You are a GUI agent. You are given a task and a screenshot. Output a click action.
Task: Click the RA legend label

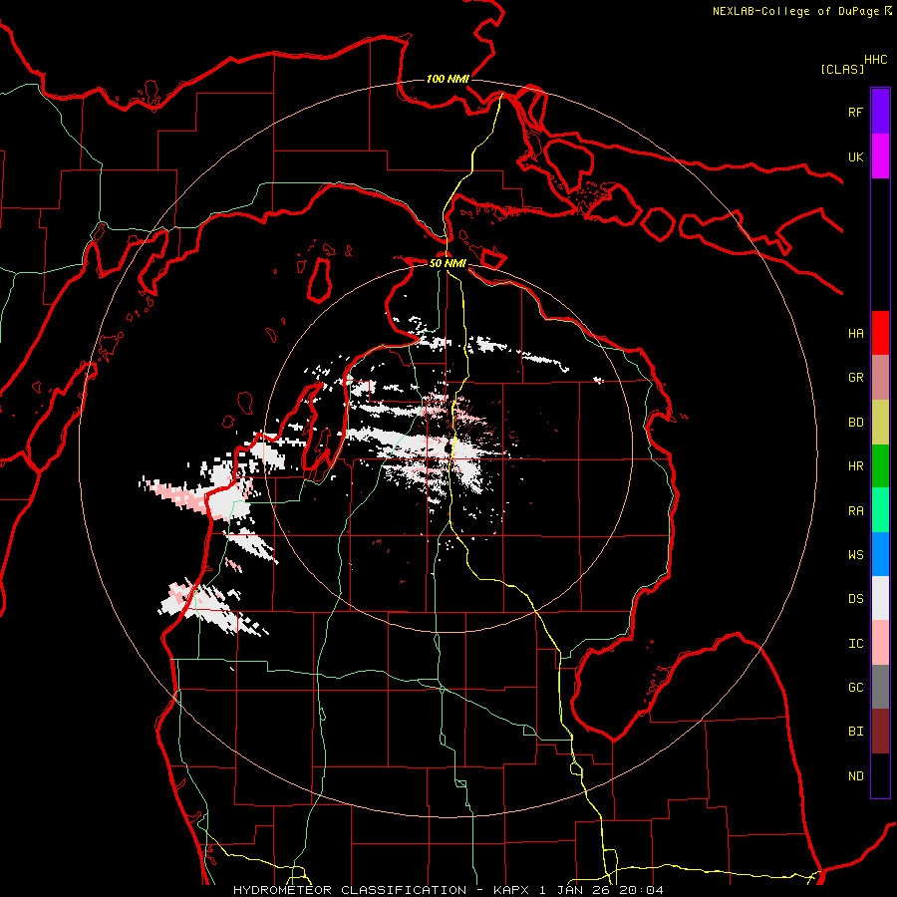pyautogui.click(x=855, y=511)
